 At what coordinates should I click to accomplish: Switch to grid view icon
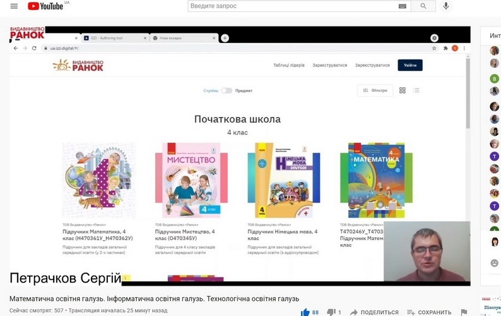403,90
